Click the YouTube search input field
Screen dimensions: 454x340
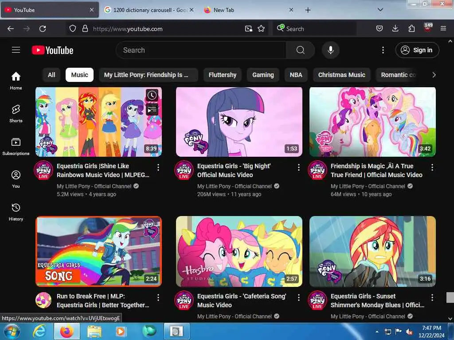click(201, 50)
